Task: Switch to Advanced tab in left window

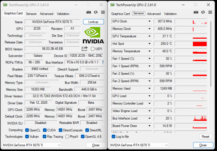Action: pos(47,14)
